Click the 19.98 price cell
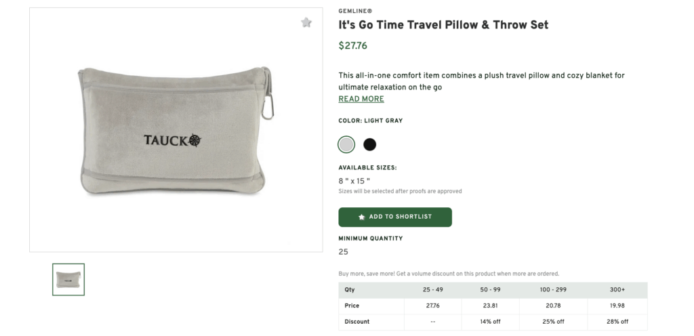Image resolution: width=694 pixels, height=336 pixels. [x=617, y=306]
